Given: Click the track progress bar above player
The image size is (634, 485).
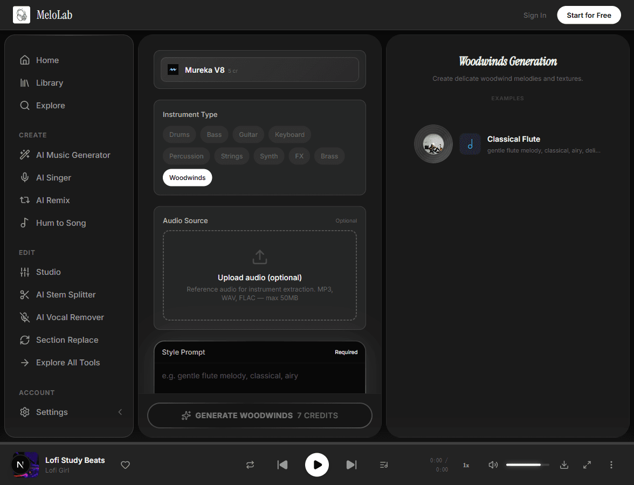Looking at the screenshot, I should 317,444.
